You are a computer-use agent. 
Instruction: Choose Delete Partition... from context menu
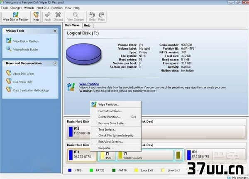pos(116,117)
